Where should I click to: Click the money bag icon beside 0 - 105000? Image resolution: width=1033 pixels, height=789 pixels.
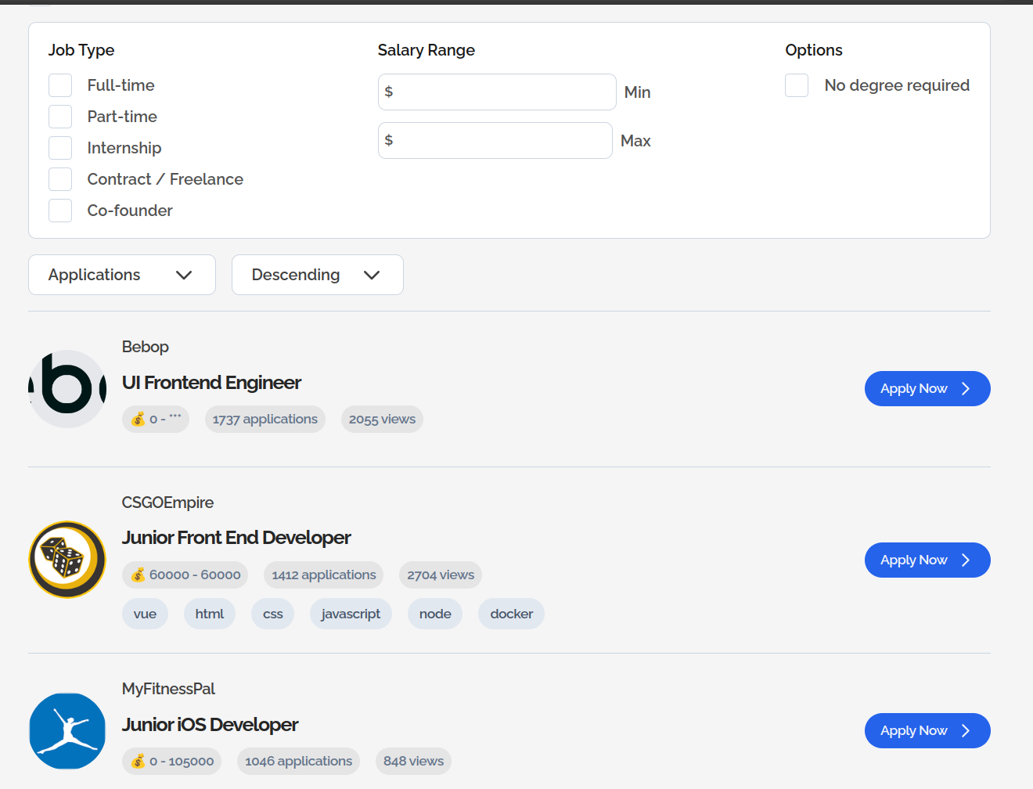coord(139,762)
